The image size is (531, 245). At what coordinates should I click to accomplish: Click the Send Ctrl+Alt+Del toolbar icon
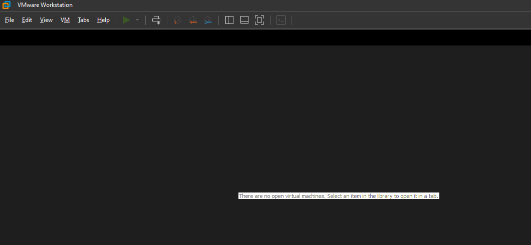coord(156,20)
